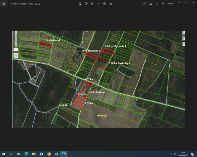This screenshot has height=157, width=197.
Task: Click map slider down-arrow button
Action: pyautogui.click(x=16, y=49)
